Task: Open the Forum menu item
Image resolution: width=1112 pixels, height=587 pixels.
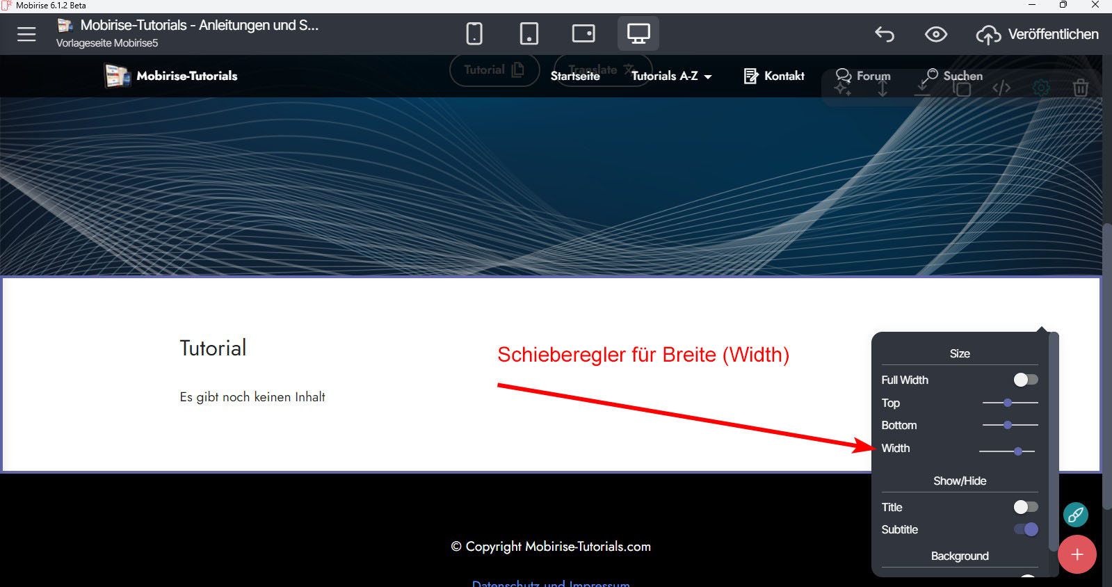Action: pyautogui.click(x=863, y=76)
